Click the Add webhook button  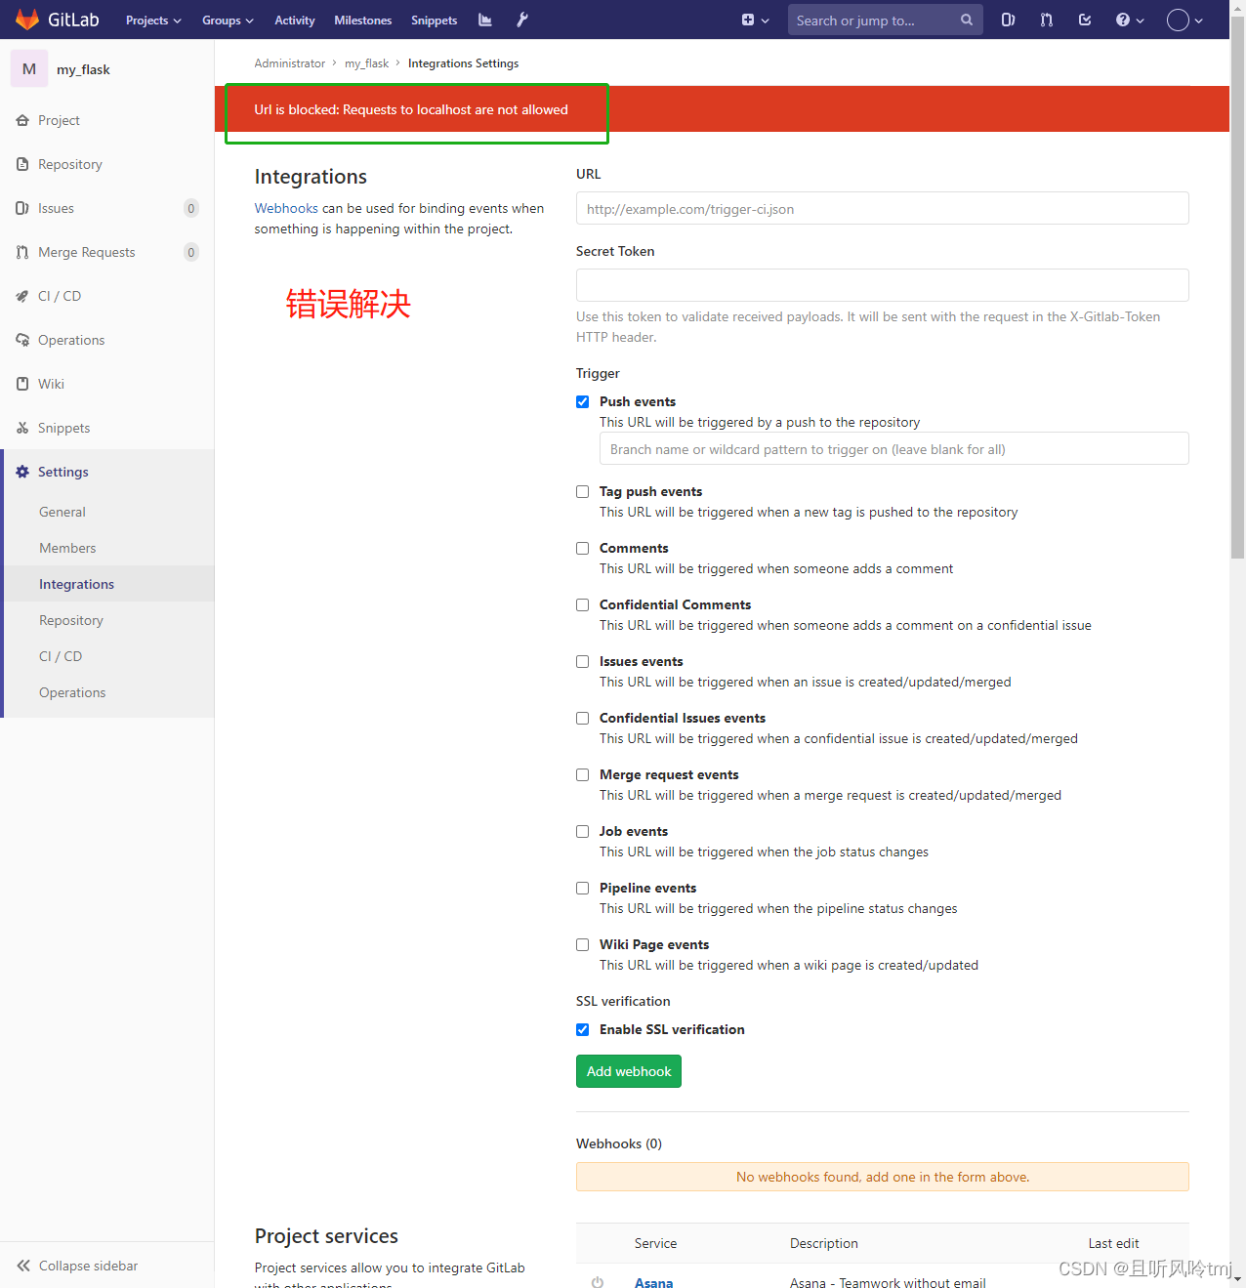click(x=628, y=1071)
